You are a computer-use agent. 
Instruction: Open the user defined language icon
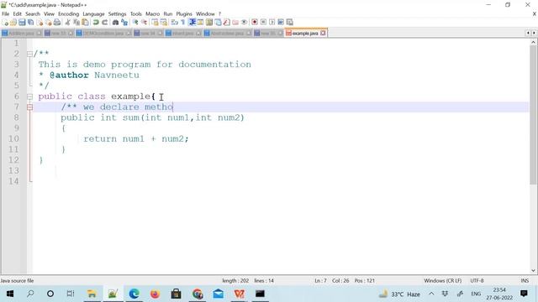click(200, 23)
